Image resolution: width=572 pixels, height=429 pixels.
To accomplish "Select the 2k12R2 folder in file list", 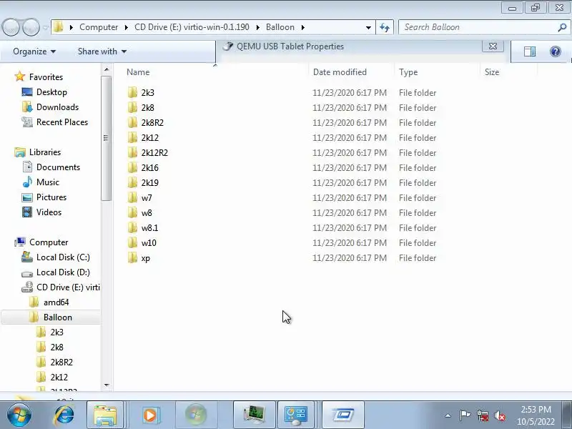I will 148,152.
